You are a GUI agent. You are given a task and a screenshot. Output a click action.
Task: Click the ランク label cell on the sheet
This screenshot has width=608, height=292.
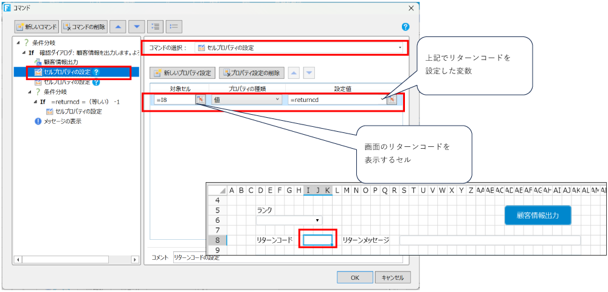pos(264,210)
